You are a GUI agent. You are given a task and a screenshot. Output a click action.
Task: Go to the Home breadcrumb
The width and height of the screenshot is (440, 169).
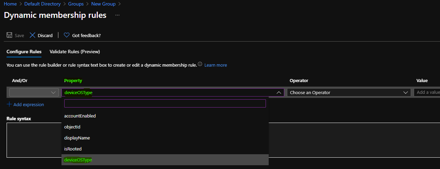click(x=10, y=4)
